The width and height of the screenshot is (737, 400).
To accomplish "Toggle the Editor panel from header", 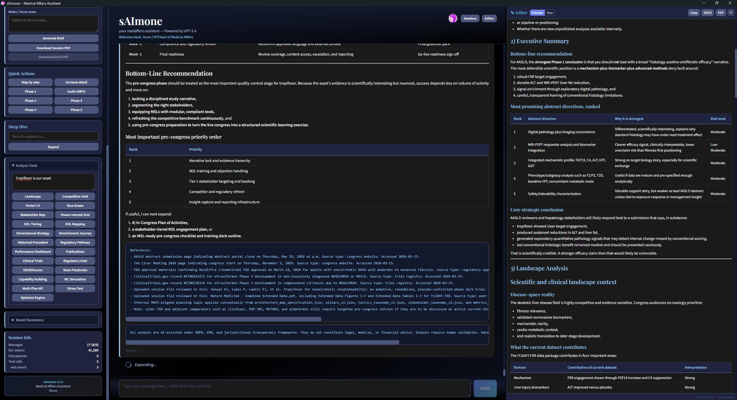I will (x=489, y=18).
